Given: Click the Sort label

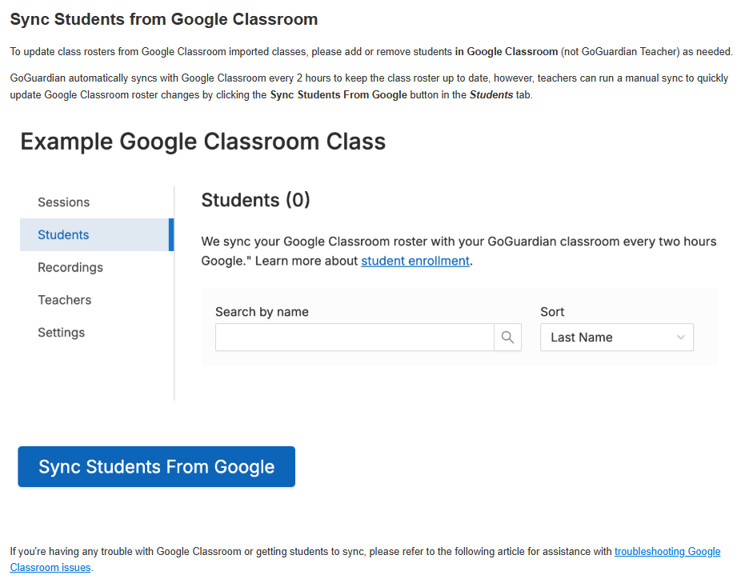Looking at the screenshot, I should pos(552,312).
